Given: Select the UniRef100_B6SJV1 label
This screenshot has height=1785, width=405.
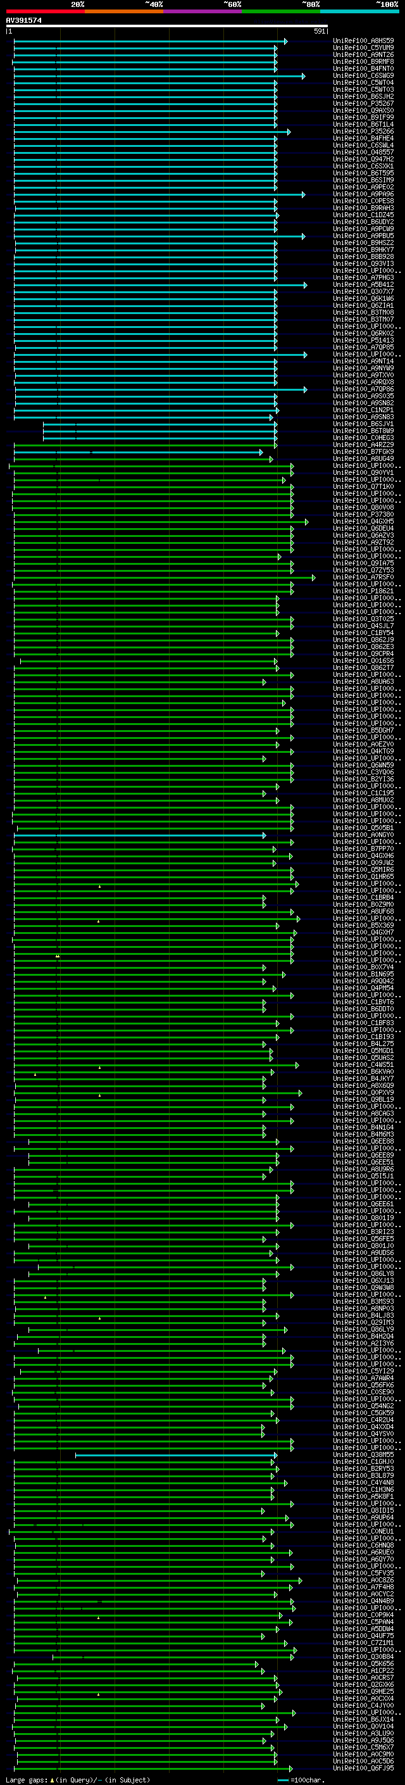Looking at the screenshot, I should 363,424.
